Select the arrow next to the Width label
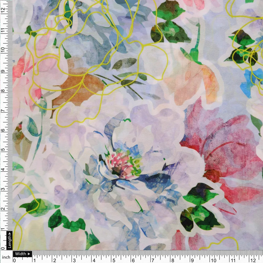 pos(29,254)
